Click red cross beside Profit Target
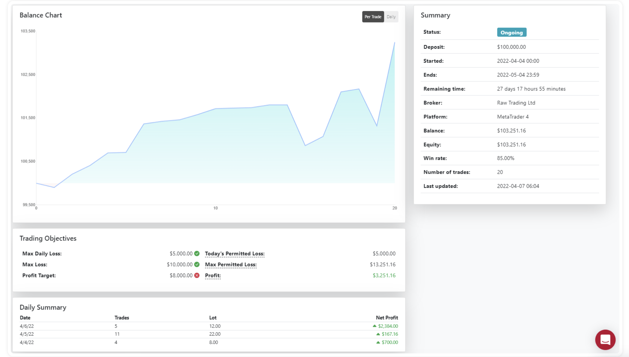629x357 pixels. tap(197, 275)
